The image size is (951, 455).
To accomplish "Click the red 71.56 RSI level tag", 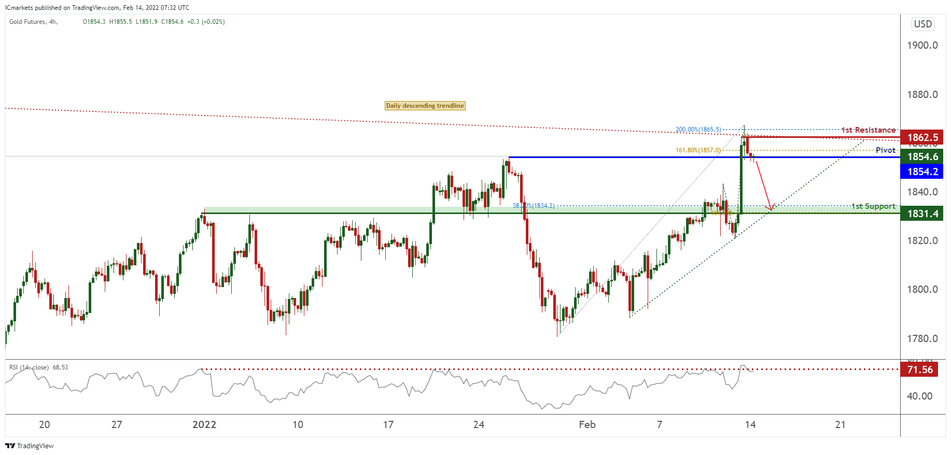I will pos(919,369).
